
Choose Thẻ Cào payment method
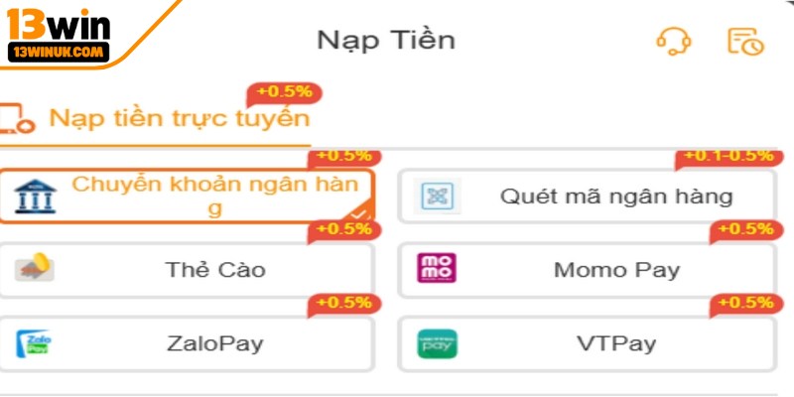click(x=214, y=269)
